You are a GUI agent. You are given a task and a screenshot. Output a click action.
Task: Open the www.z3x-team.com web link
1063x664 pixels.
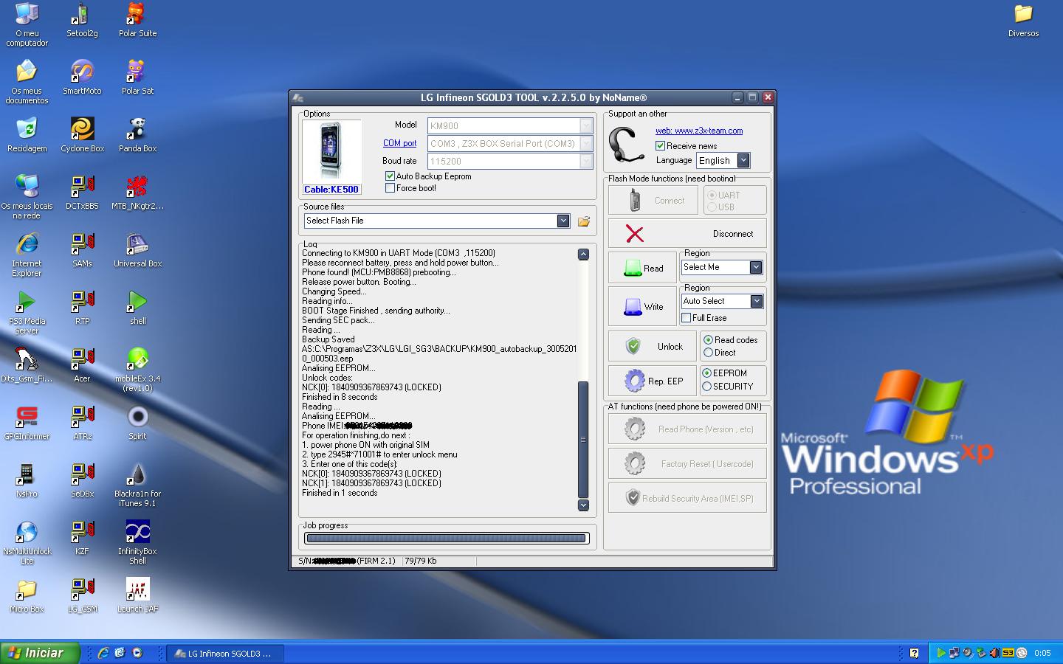coord(699,131)
